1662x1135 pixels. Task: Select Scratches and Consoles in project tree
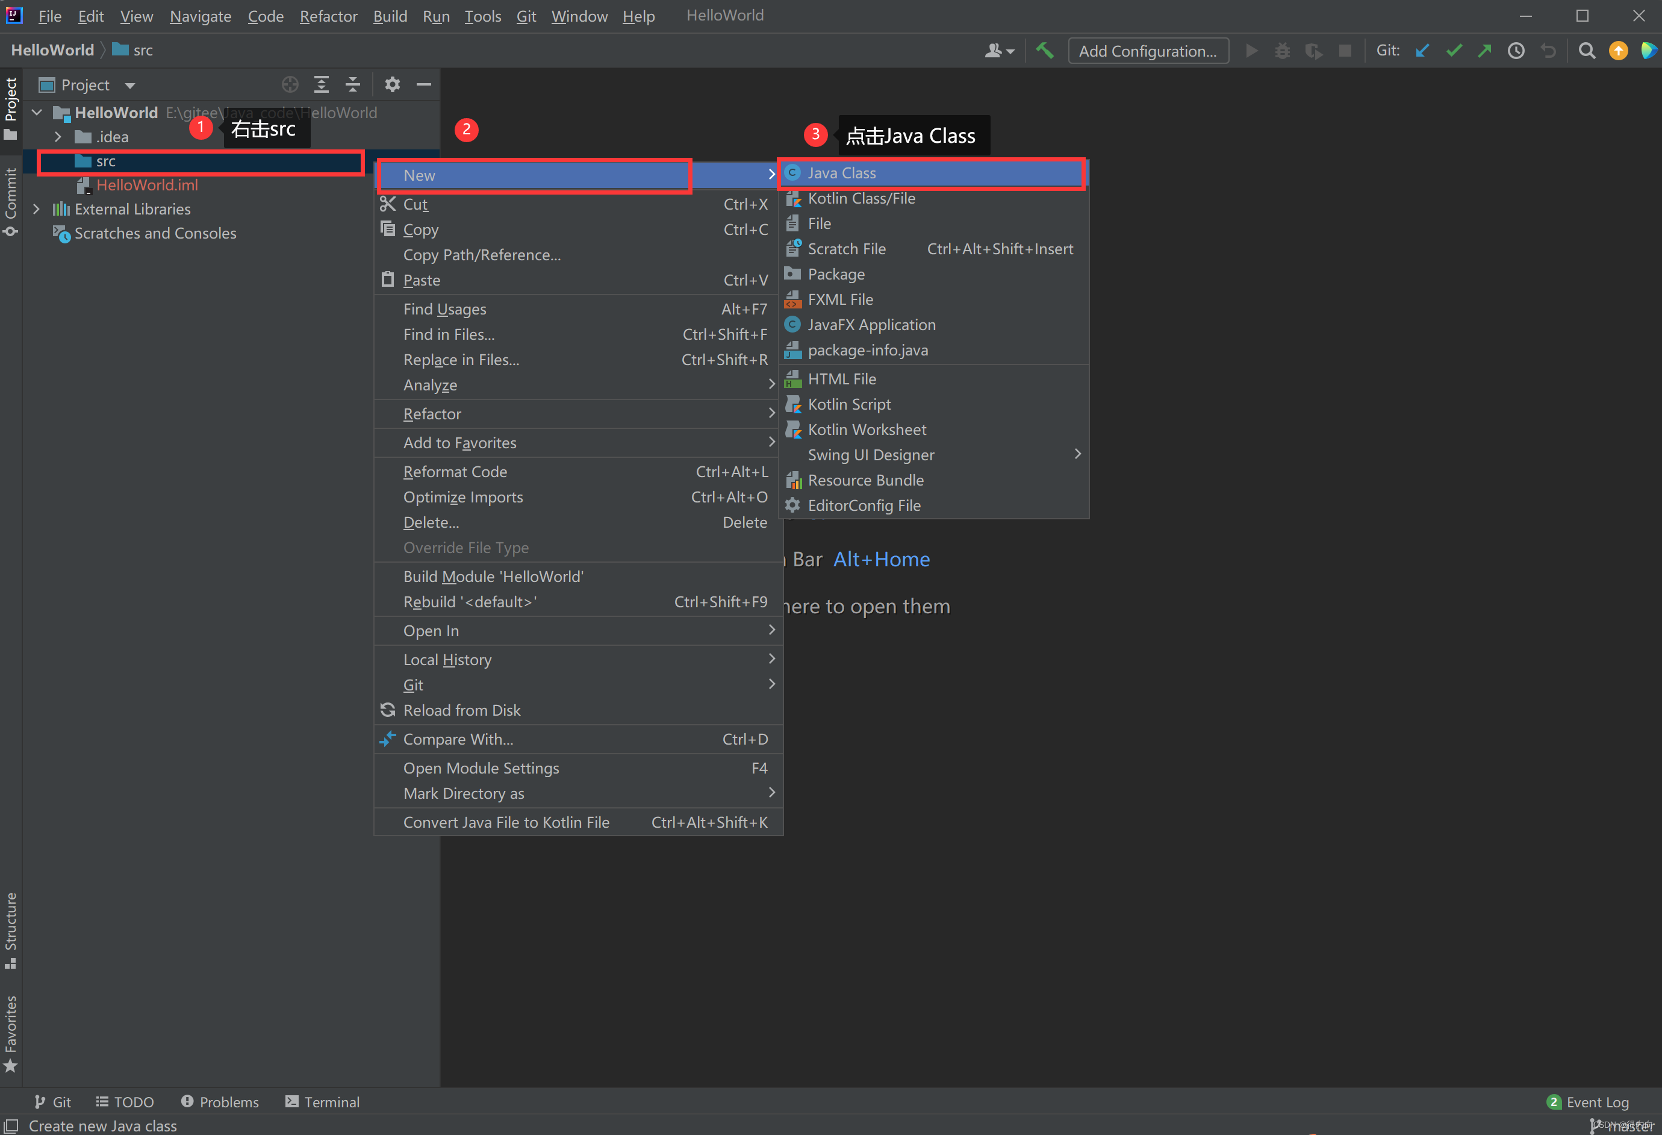pyautogui.click(x=155, y=233)
